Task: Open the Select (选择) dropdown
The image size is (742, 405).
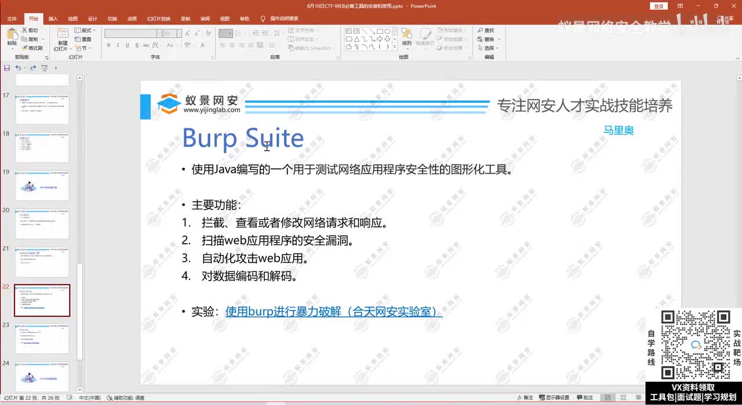Action: coord(489,48)
